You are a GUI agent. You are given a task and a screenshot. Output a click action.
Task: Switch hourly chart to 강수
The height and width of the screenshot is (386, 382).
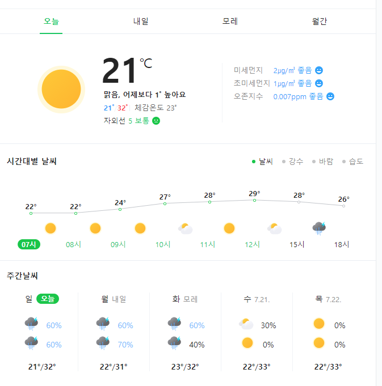[x=292, y=162]
